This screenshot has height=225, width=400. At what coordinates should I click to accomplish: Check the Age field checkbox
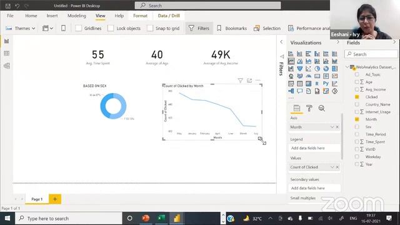tap(357, 82)
